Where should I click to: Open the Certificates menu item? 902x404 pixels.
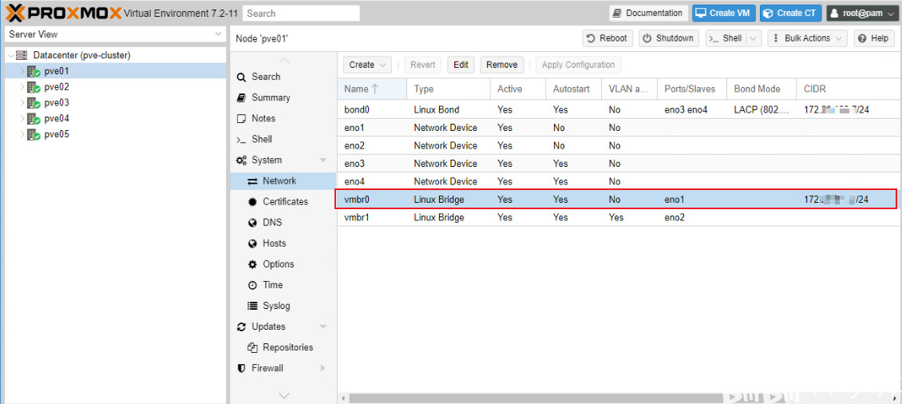click(x=285, y=201)
